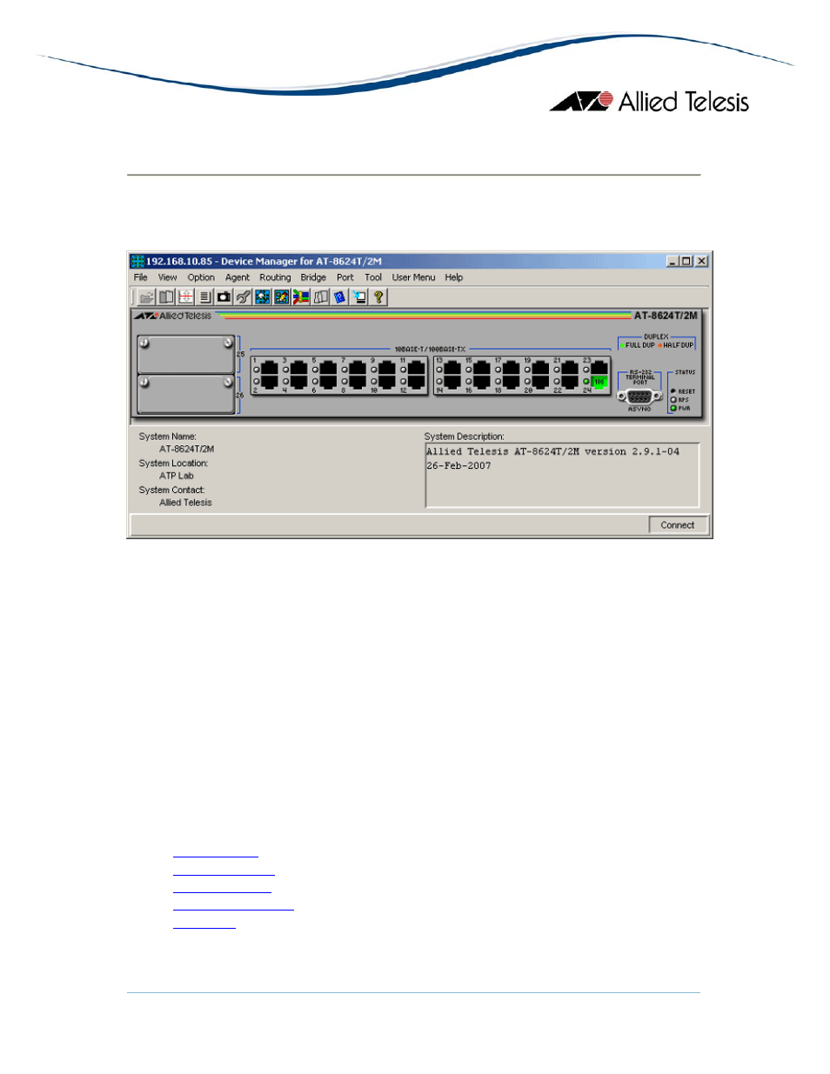
Task: Click the text list document toolbar icon
Action: coord(204,297)
